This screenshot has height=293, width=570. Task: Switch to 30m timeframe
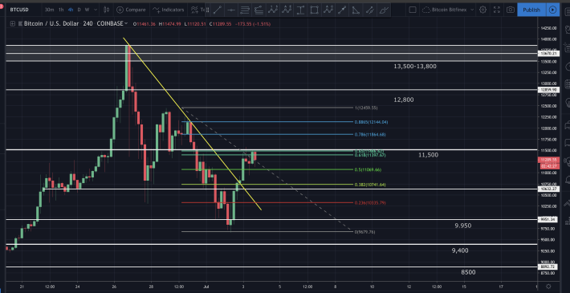click(50, 10)
